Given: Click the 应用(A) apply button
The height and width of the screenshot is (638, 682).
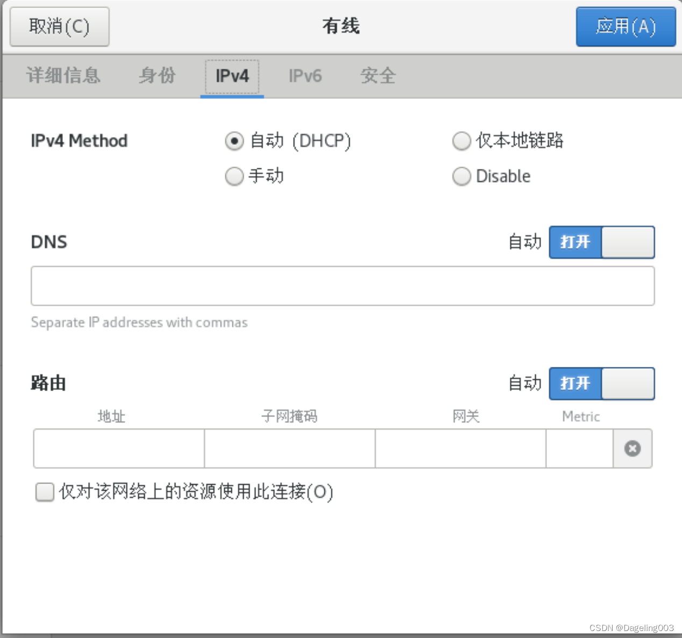Looking at the screenshot, I should click(626, 26).
